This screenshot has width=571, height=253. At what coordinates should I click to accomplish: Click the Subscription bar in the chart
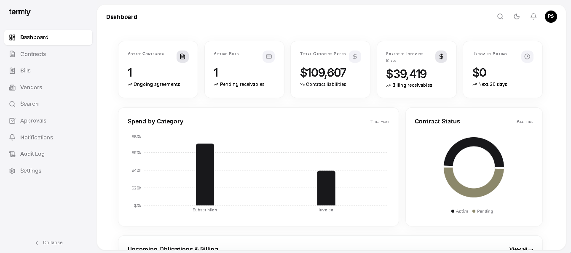tap(205, 174)
